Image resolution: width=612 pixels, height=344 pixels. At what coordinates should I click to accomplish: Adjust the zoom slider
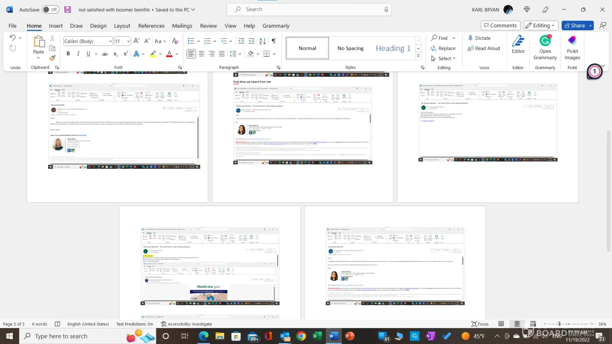click(560, 324)
